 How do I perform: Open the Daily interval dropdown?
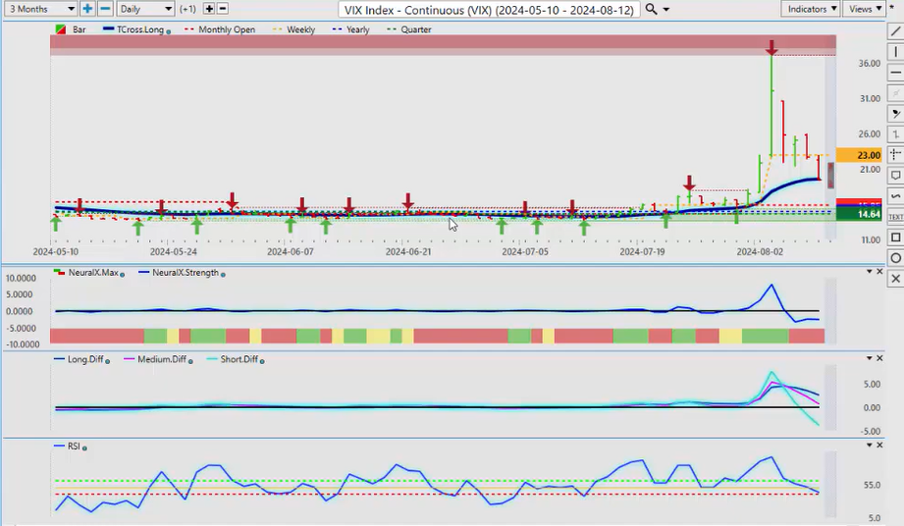(x=144, y=9)
